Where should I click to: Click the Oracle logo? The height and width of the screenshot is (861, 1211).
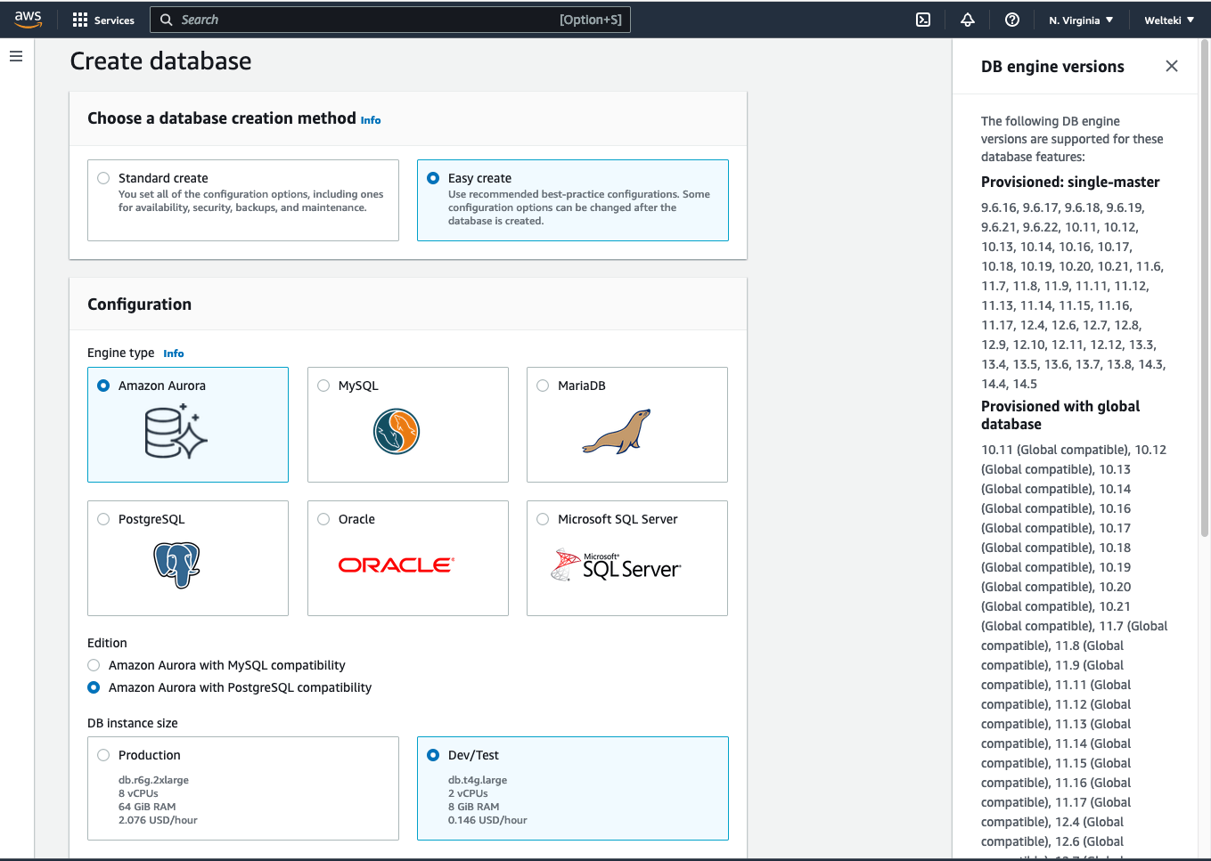(397, 565)
